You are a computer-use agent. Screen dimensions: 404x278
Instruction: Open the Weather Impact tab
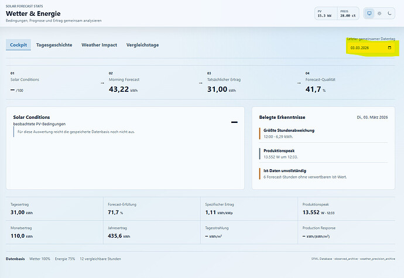pyautogui.click(x=99, y=45)
